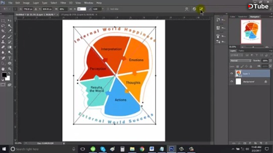Open the status bar info arrow
The image size is (273, 153).
tap(64, 143)
